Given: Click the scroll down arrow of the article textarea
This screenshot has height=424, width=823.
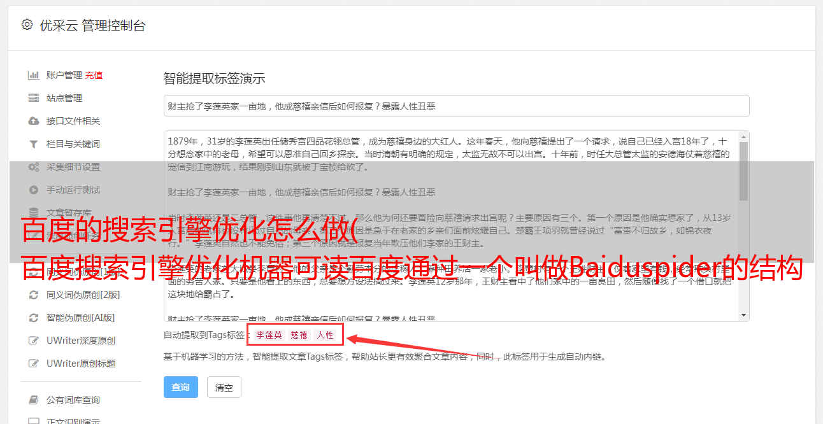Looking at the screenshot, I should click(743, 314).
